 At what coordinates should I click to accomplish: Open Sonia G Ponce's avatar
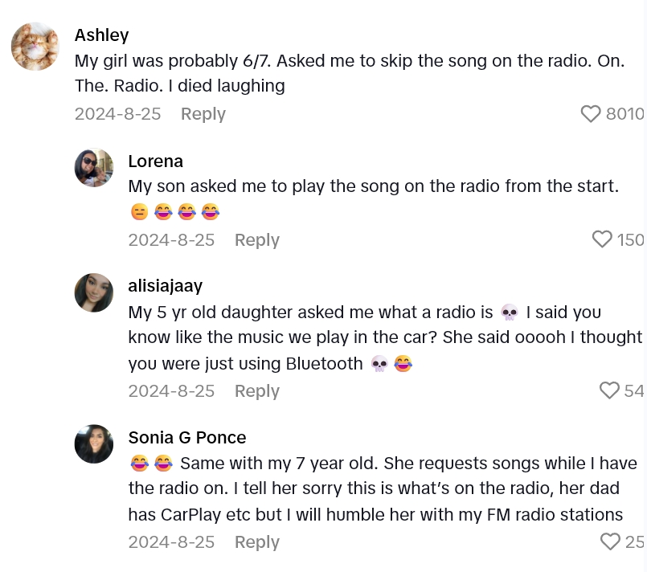tap(94, 443)
